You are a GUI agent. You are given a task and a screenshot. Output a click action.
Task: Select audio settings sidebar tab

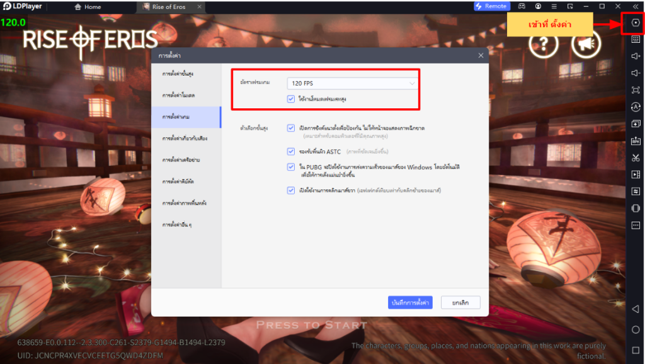(x=186, y=138)
